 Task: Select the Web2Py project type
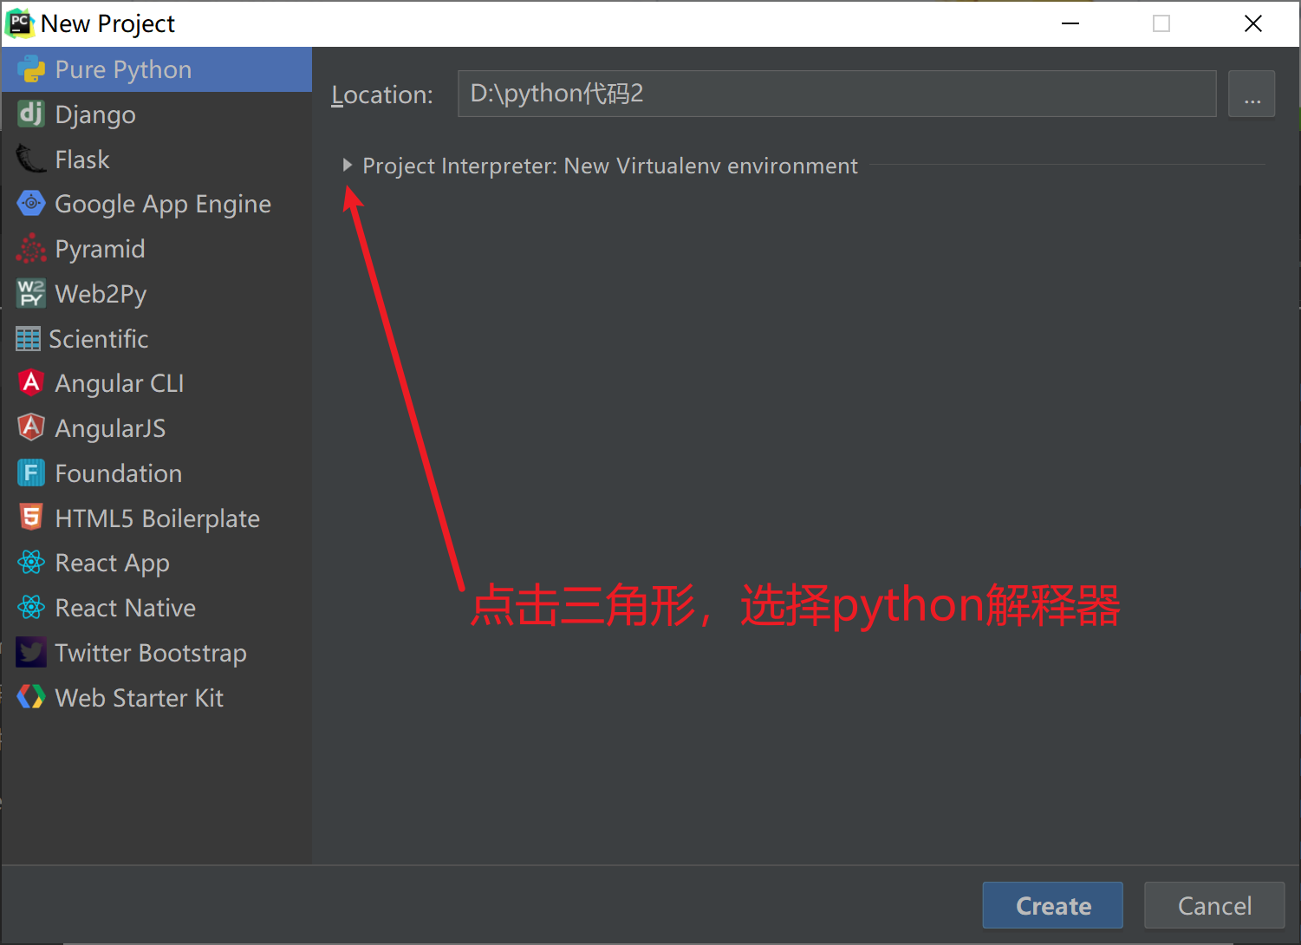[x=156, y=294]
